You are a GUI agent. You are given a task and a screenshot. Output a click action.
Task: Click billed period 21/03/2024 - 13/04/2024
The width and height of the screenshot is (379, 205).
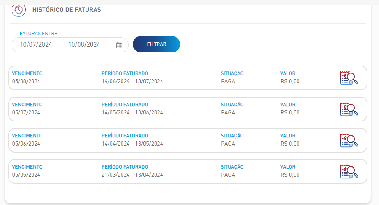(x=132, y=175)
